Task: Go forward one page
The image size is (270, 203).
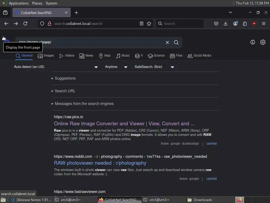Action: coord(16,24)
